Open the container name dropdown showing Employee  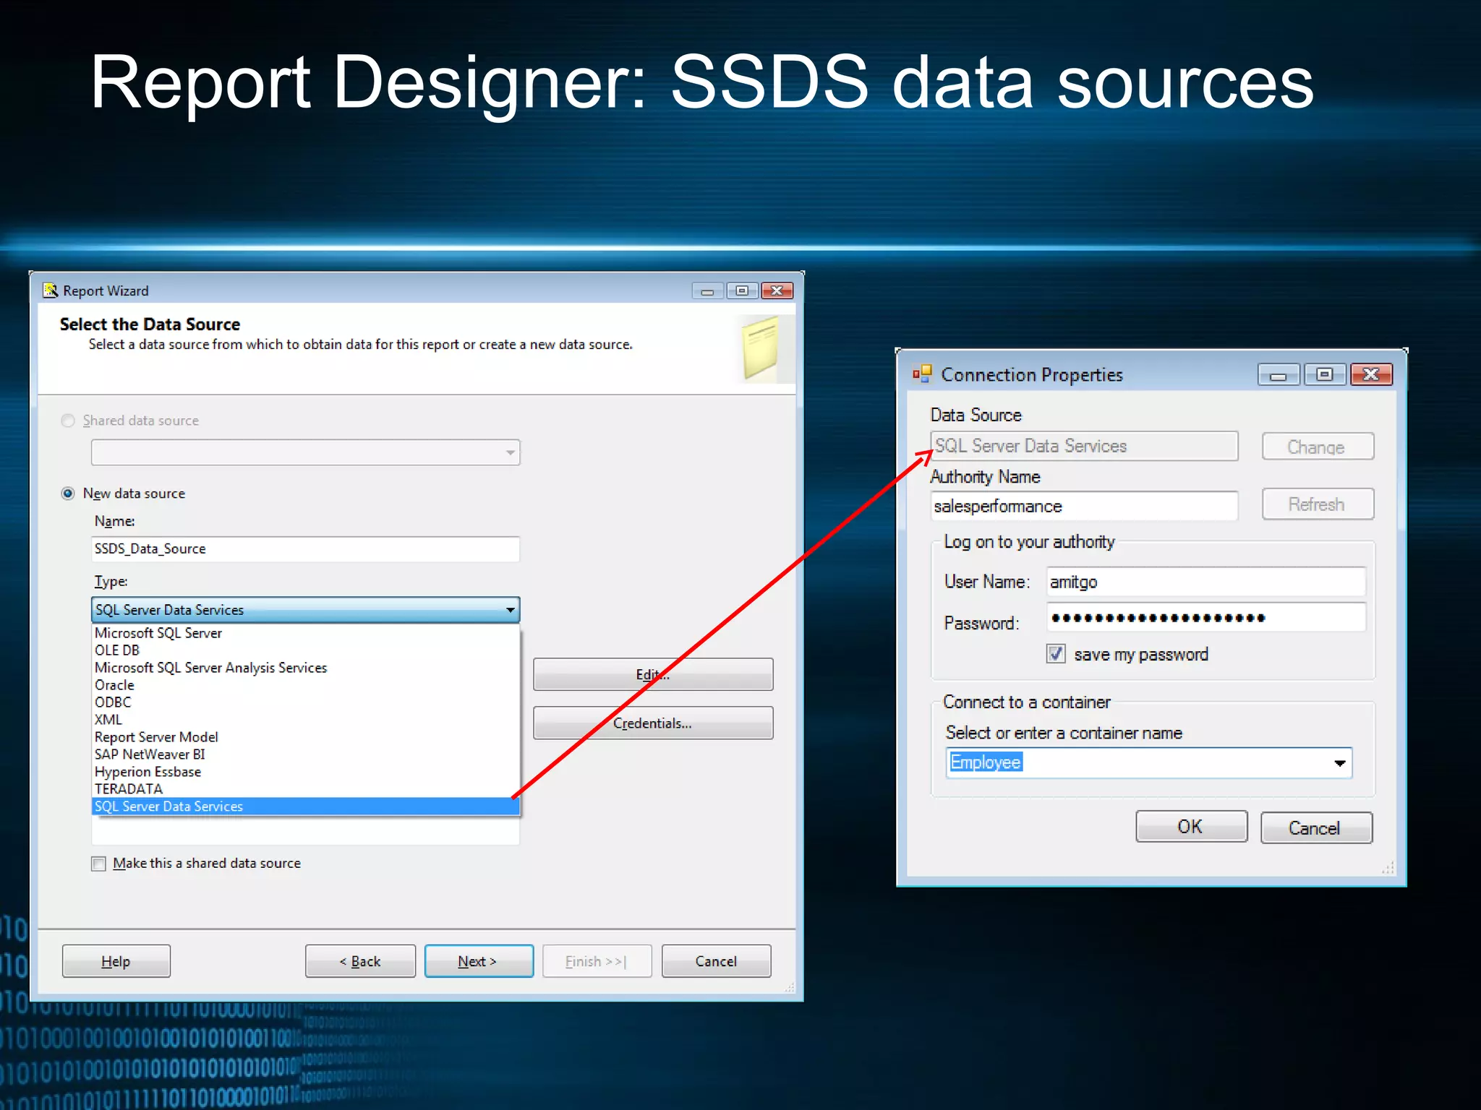1339,763
